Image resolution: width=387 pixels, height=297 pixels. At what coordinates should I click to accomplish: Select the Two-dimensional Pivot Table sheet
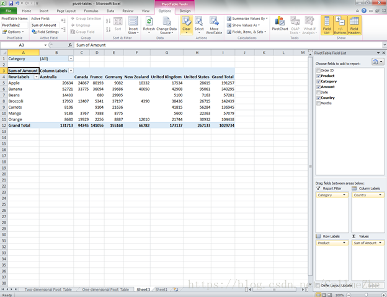coord(48,290)
